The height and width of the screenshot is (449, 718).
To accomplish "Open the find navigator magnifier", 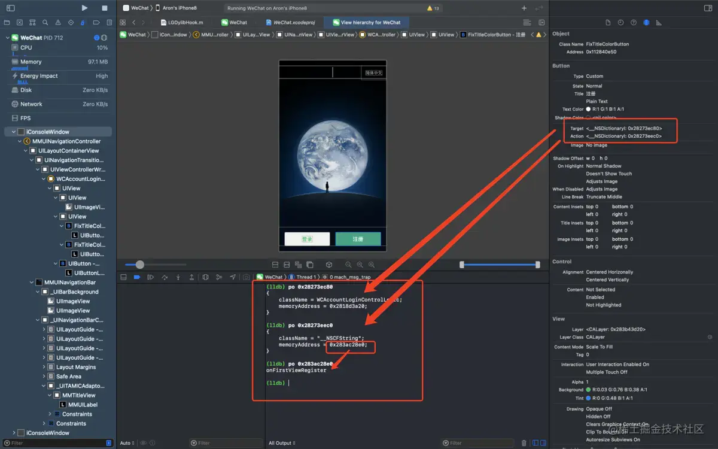I will click(x=45, y=22).
